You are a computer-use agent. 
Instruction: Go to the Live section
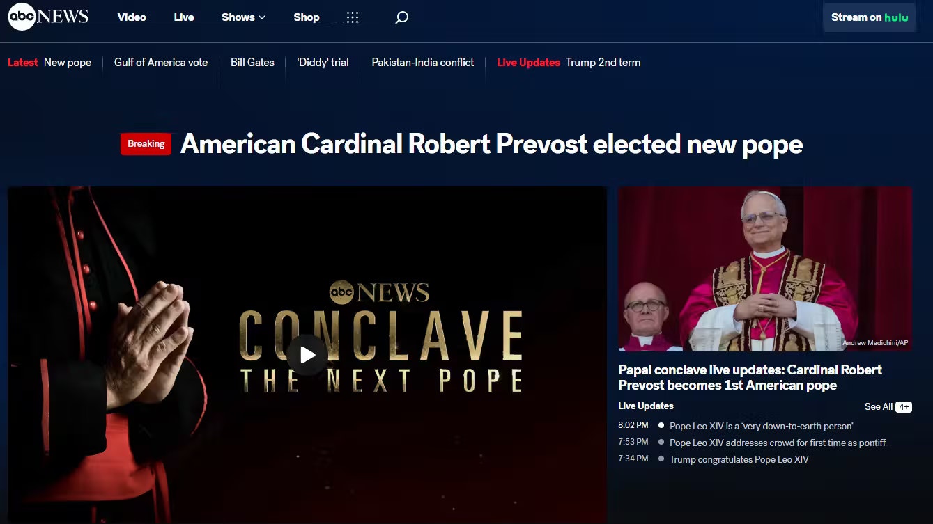[x=184, y=17]
